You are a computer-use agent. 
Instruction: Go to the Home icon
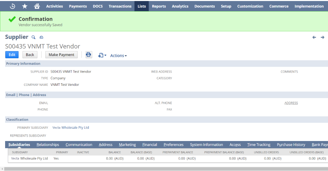point(37,6)
